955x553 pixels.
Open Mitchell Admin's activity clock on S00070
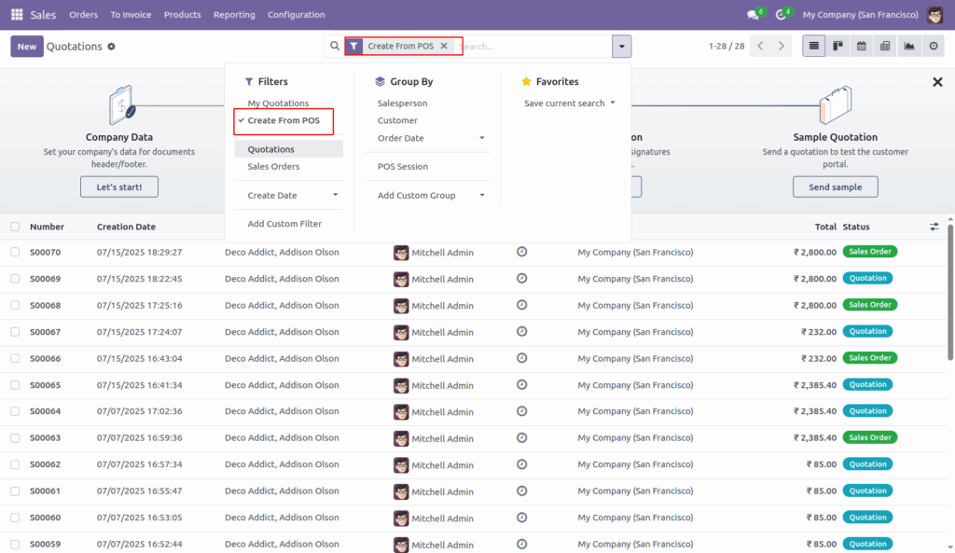pyautogui.click(x=521, y=252)
